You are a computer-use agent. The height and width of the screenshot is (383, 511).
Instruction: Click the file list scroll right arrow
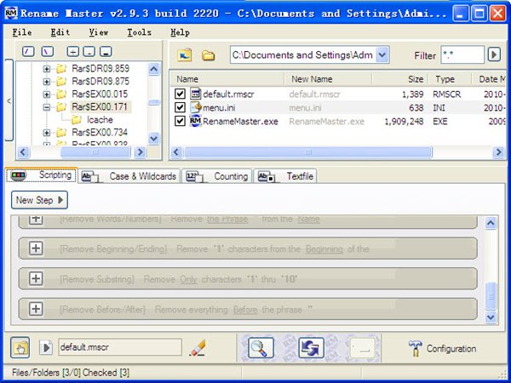pos(498,152)
